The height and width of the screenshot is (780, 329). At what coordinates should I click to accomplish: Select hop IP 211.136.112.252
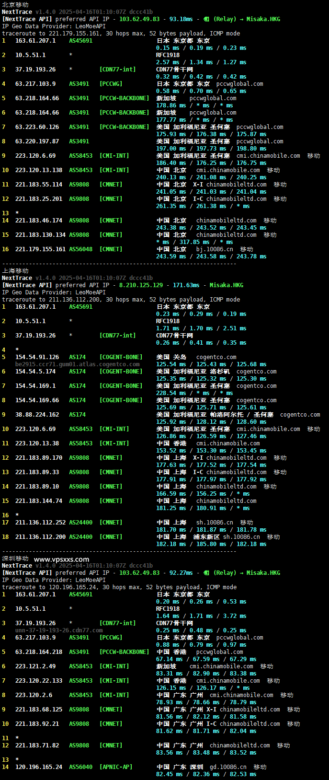pyautogui.click(x=41, y=523)
